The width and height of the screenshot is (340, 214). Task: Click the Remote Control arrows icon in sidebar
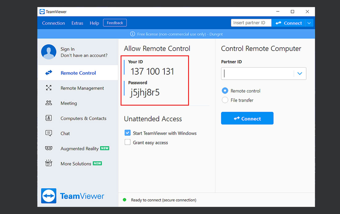pyautogui.click(x=49, y=73)
